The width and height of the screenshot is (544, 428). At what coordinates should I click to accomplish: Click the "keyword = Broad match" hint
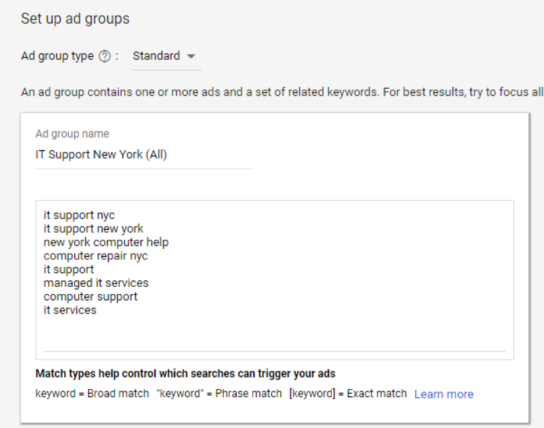pos(92,394)
